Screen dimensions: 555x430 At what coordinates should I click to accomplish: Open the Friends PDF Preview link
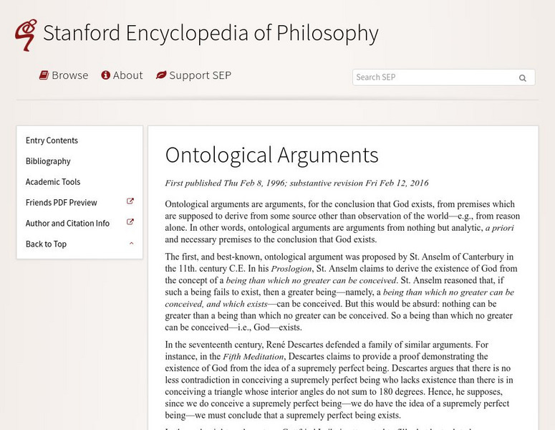pos(62,203)
